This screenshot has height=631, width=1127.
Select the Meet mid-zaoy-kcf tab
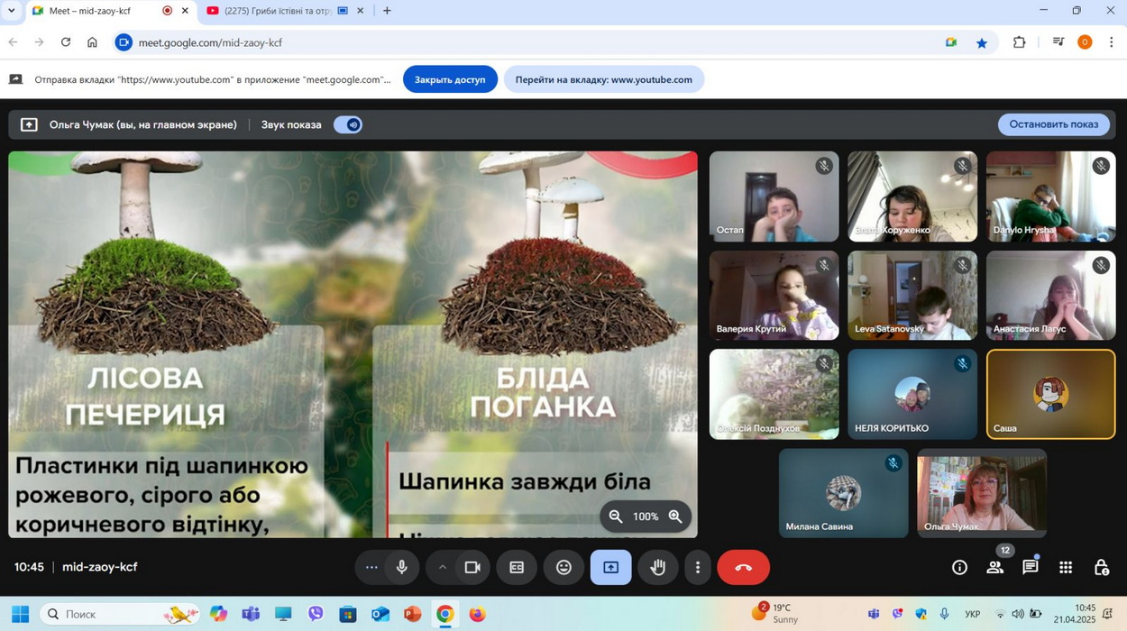[x=90, y=11]
